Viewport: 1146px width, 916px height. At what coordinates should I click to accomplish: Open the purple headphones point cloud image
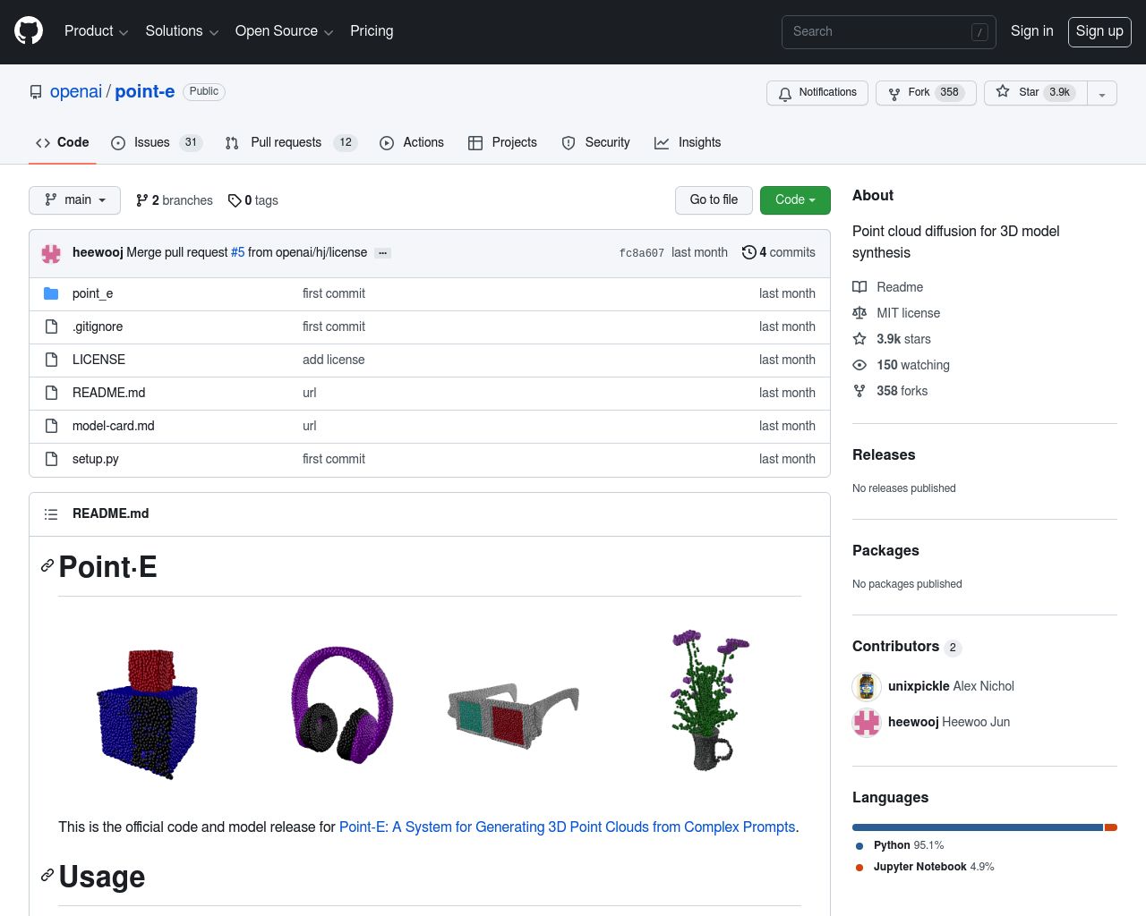pyautogui.click(x=342, y=705)
